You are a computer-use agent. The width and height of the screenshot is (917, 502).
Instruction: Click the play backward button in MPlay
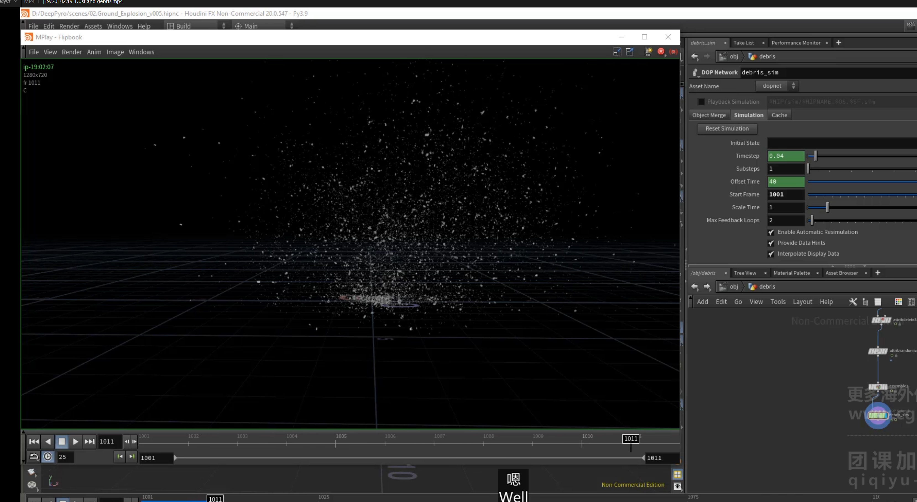tap(48, 441)
